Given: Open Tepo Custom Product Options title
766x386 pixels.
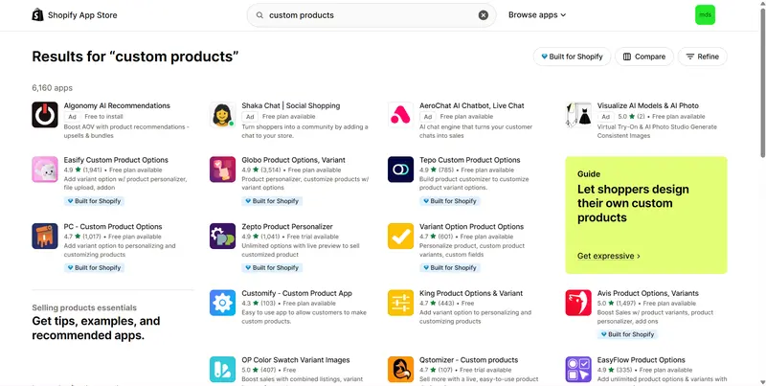Looking at the screenshot, I should [470, 160].
